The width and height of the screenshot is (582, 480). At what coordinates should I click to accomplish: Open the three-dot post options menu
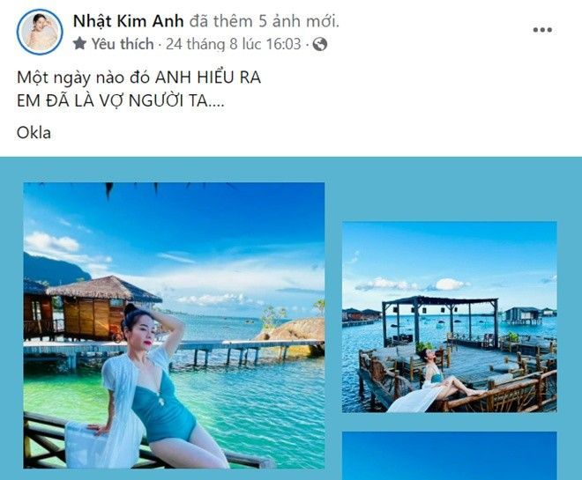click(542, 30)
